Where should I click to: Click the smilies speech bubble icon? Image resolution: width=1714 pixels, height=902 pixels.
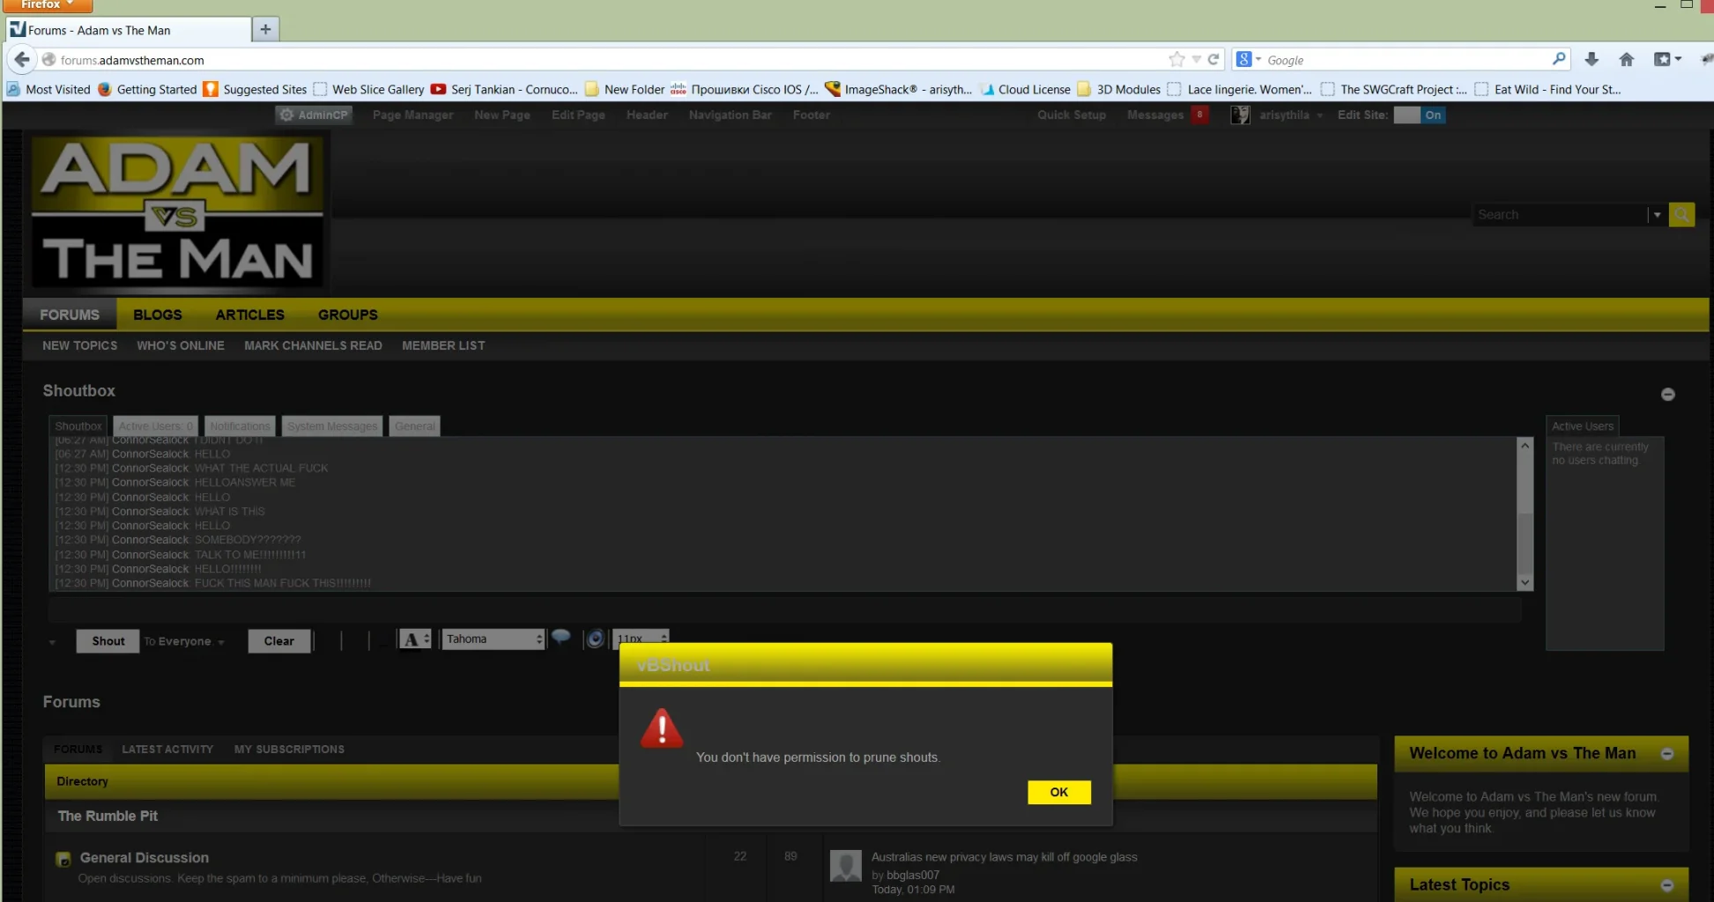[x=560, y=637]
